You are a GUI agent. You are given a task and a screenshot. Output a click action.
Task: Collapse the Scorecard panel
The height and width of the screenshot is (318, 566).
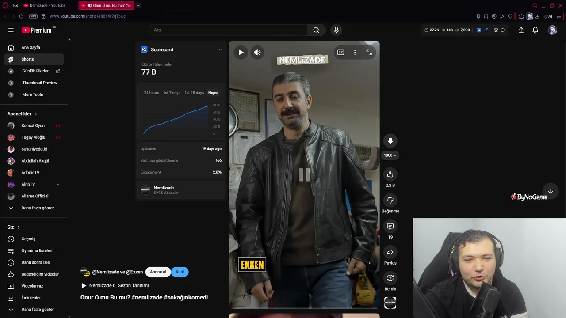[220, 49]
